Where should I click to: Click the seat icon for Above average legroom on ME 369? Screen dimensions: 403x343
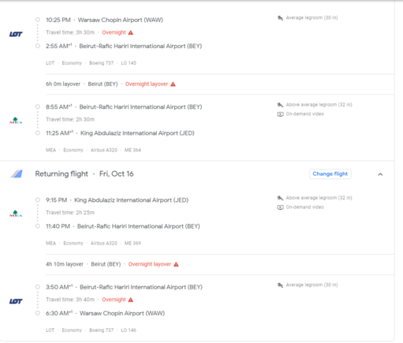[280, 198]
